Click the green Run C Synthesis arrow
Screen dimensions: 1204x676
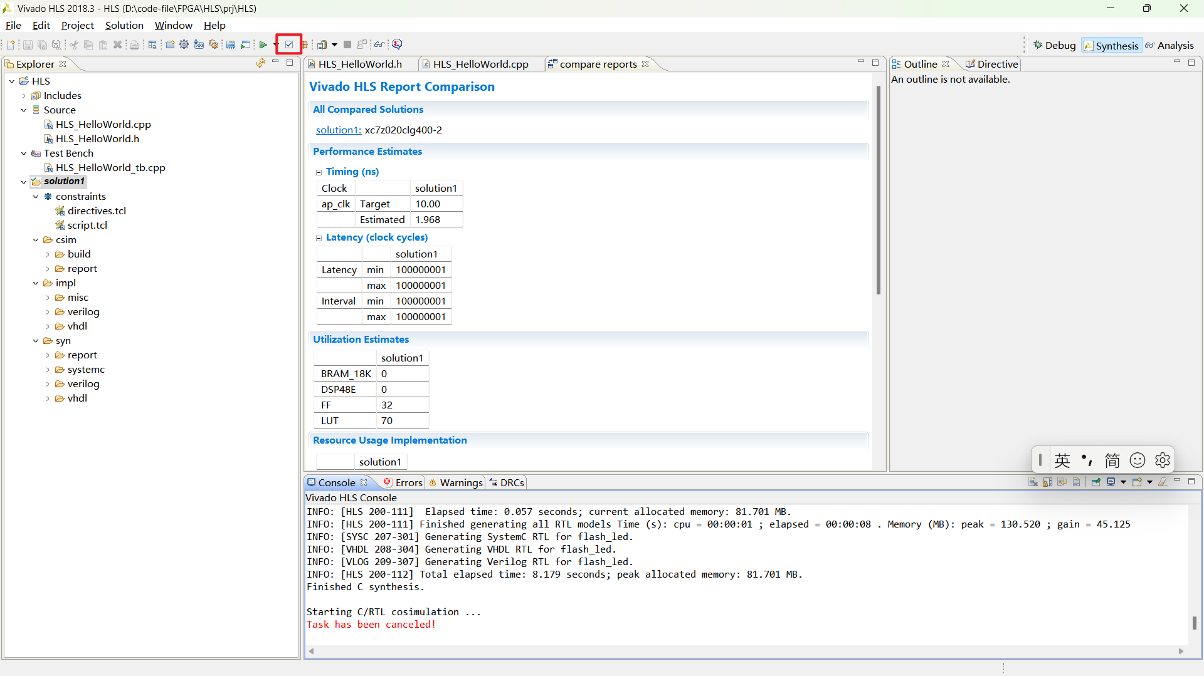point(263,44)
